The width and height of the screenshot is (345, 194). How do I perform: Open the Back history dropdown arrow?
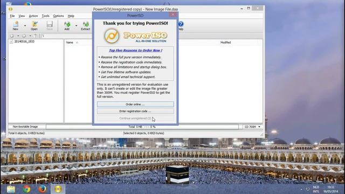tap(18, 36)
